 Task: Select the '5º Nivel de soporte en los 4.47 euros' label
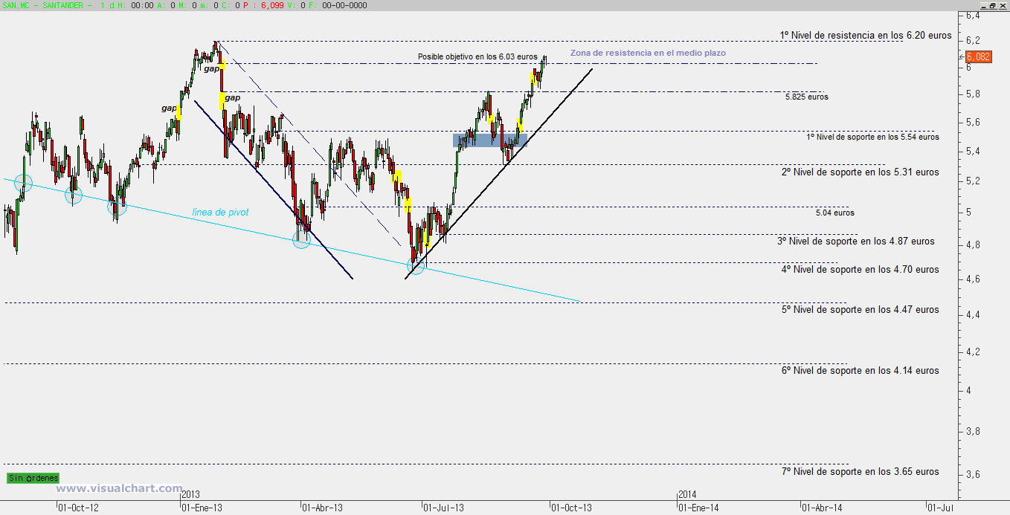coord(860,310)
